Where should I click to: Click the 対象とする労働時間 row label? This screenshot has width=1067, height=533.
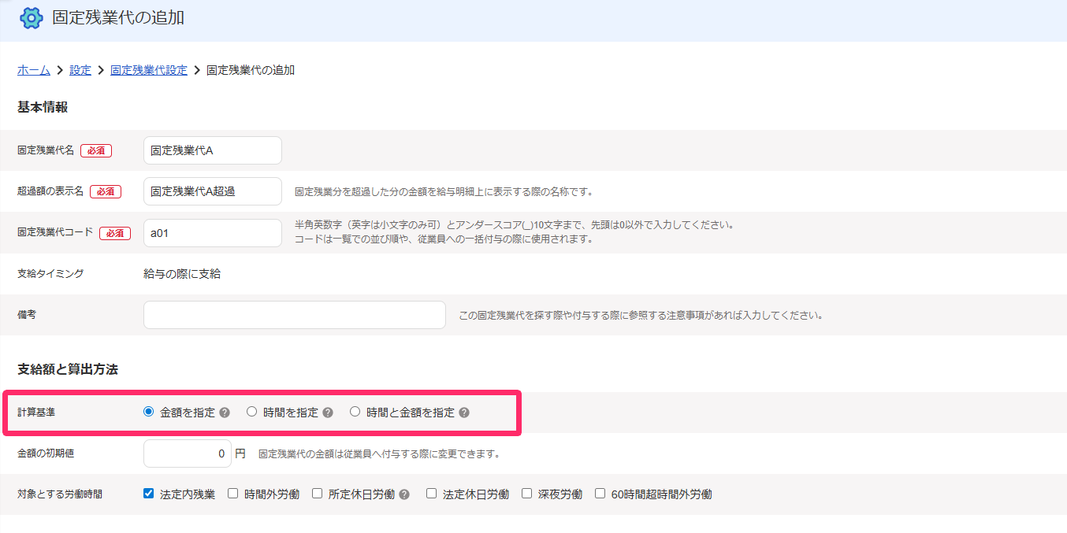pyautogui.click(x=60, y=494)
